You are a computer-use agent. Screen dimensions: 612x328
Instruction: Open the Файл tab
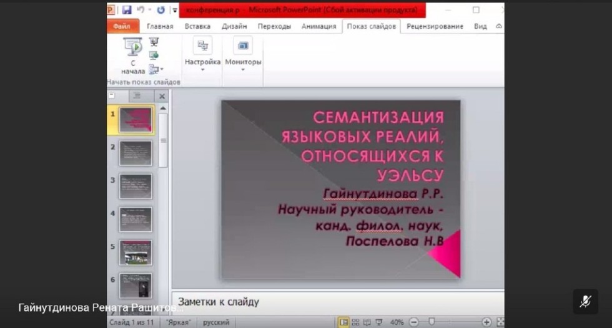point(122,26)
